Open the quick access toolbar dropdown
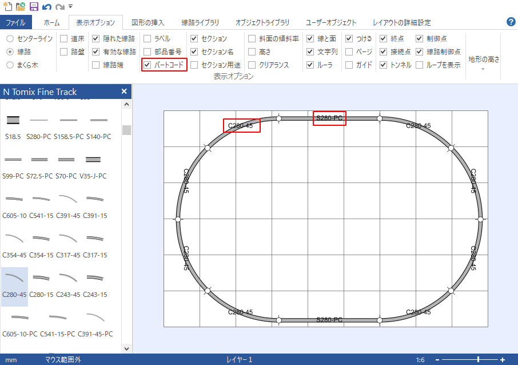Image resolution: width=518 pixels, height=365 pixels. 70,7
